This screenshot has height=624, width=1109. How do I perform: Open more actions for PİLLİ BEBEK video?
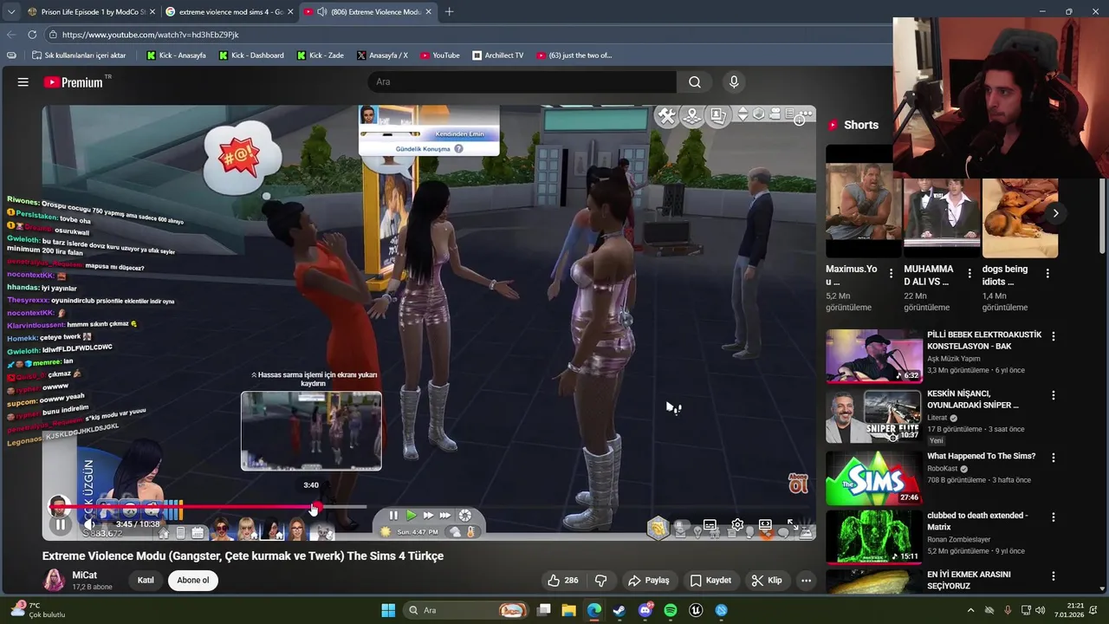(x=1054, y=336)
